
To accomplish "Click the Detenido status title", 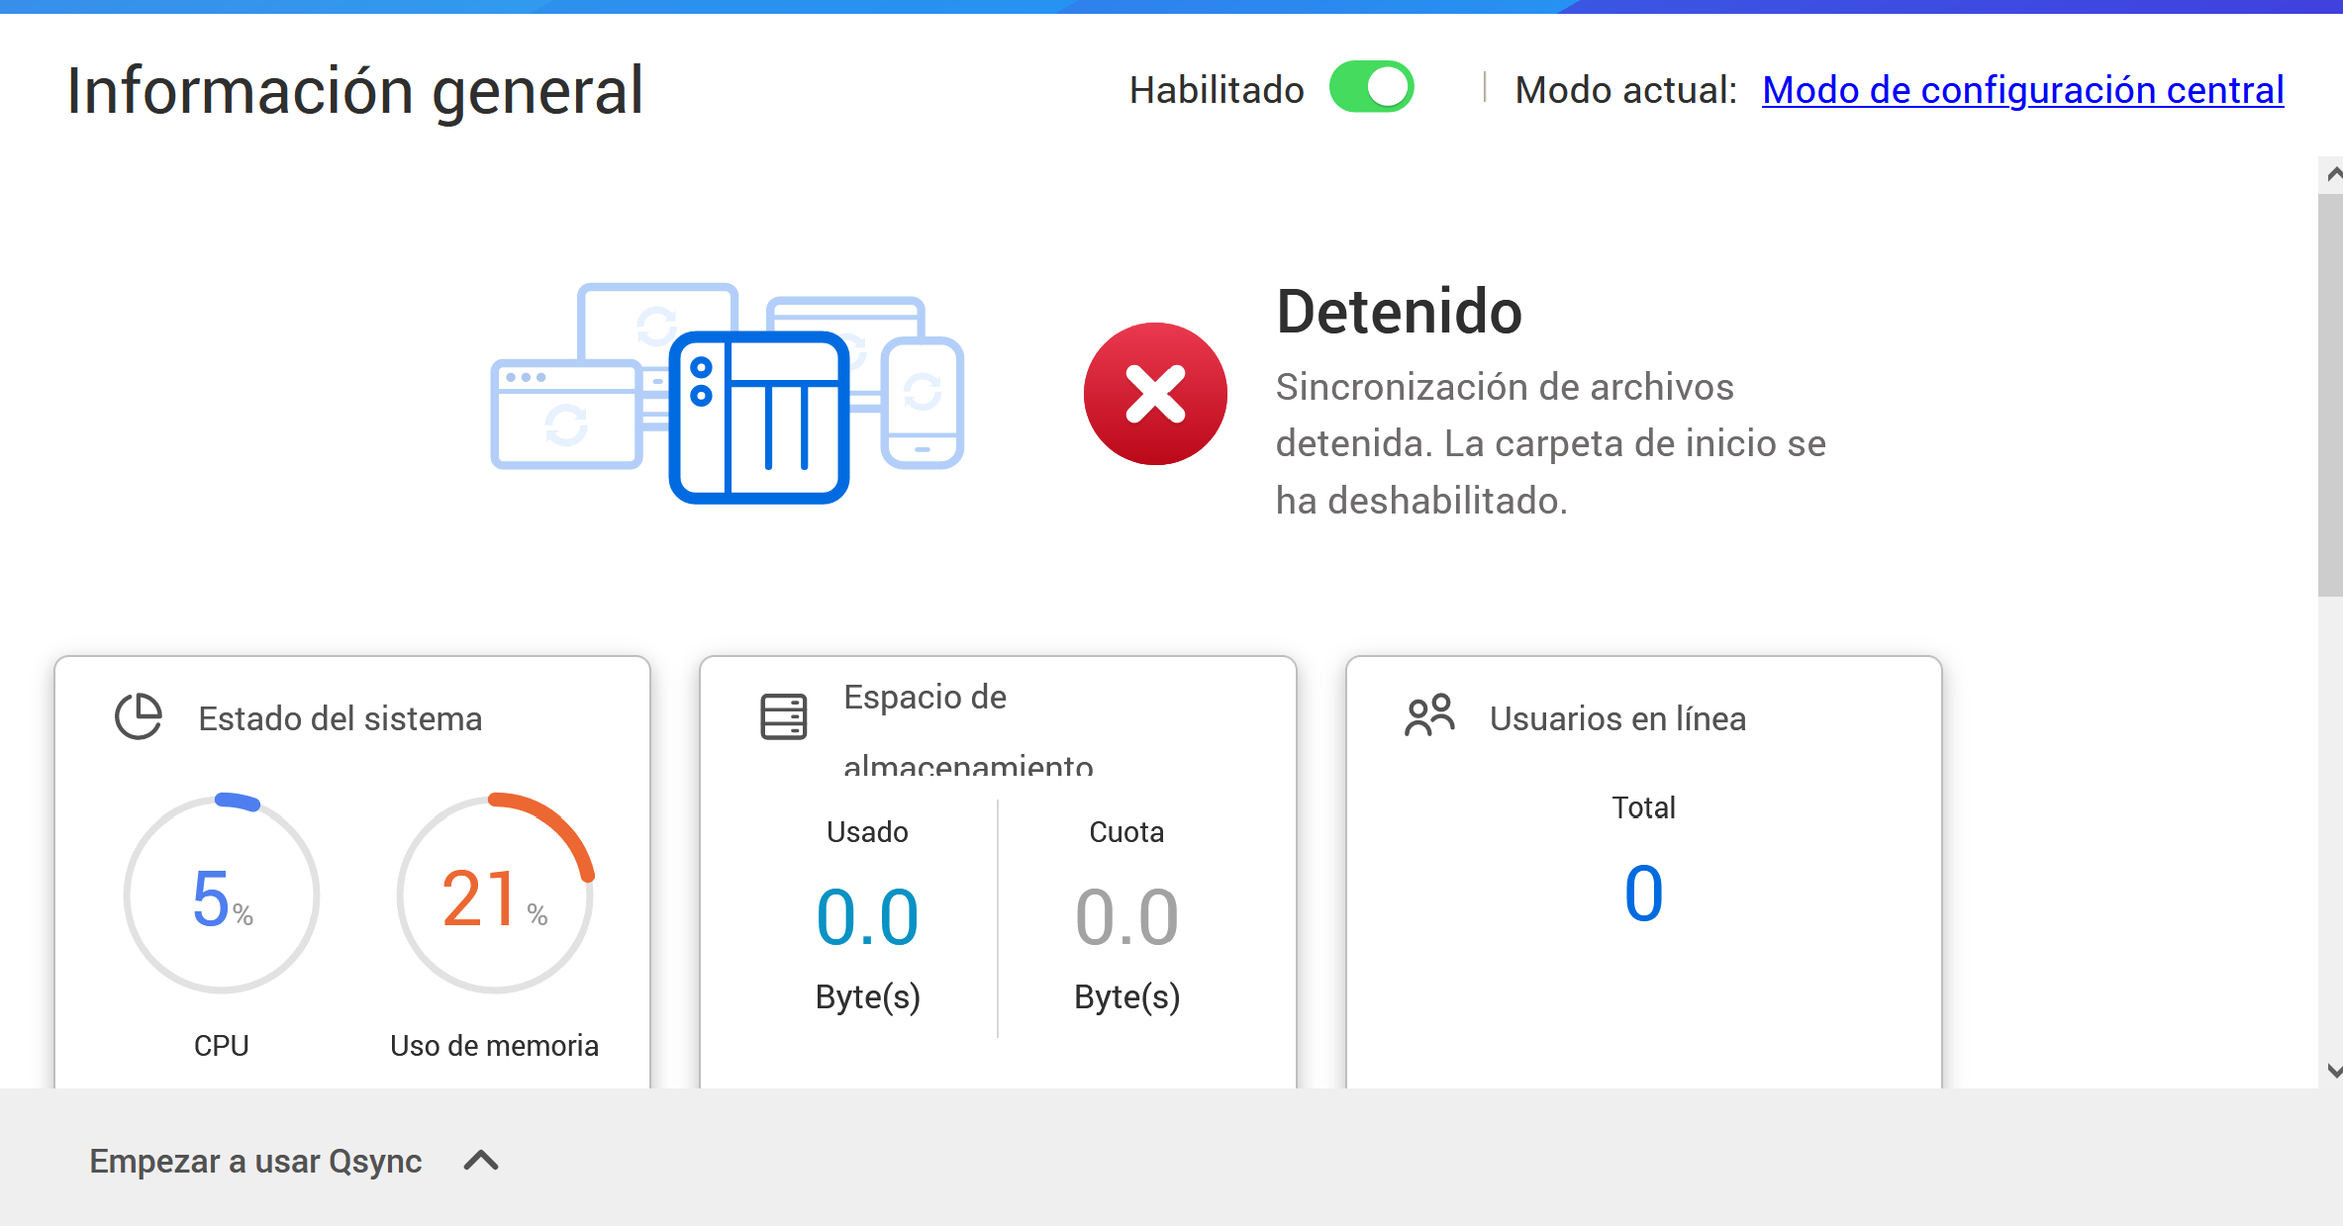I will pyautogui.click(x=1399, y=312).
